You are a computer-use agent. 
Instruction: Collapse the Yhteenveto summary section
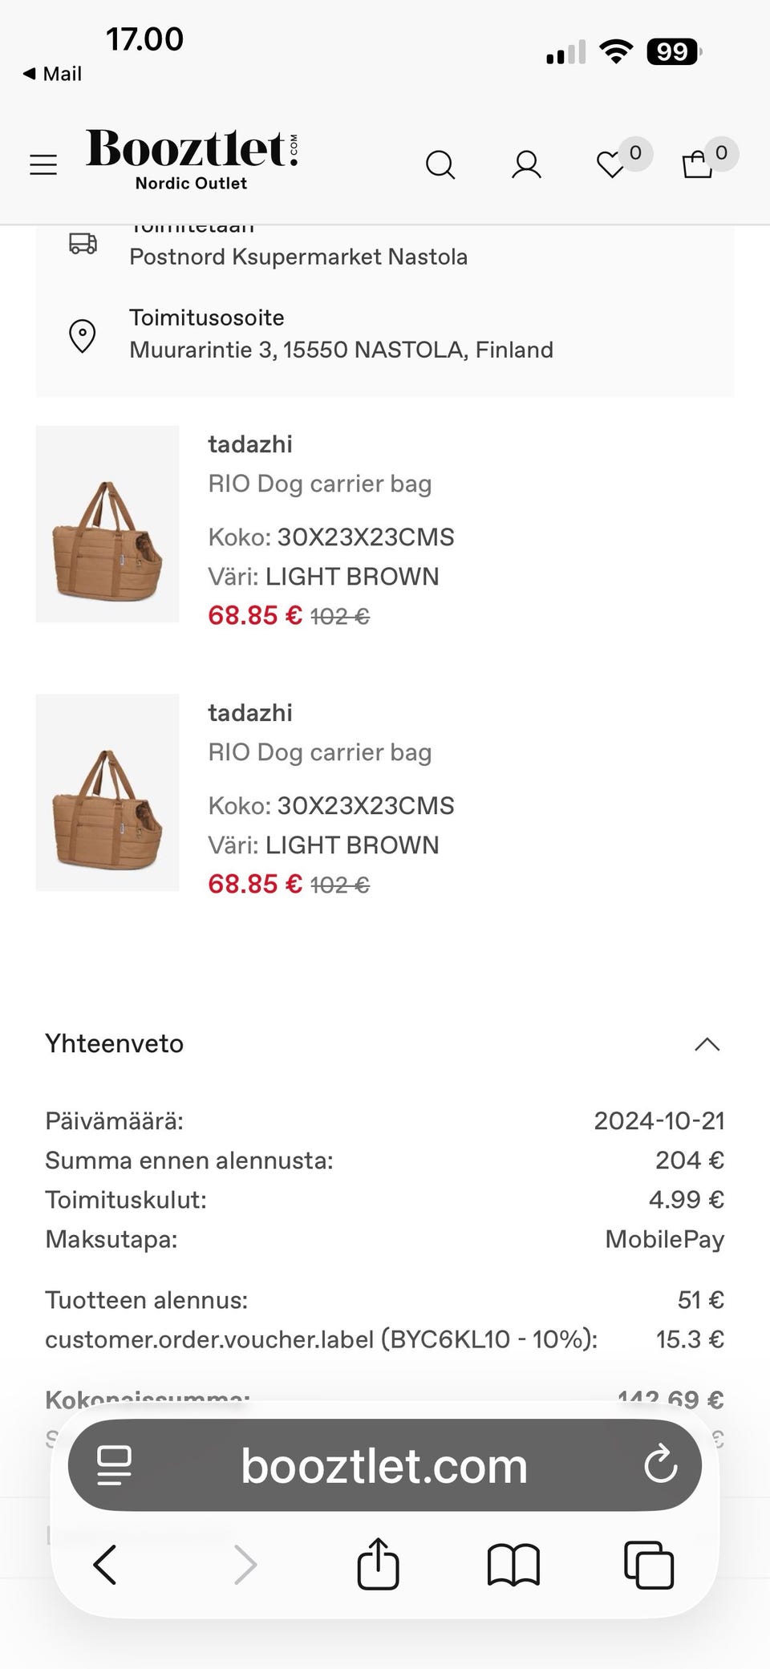tap(707, 1044)
